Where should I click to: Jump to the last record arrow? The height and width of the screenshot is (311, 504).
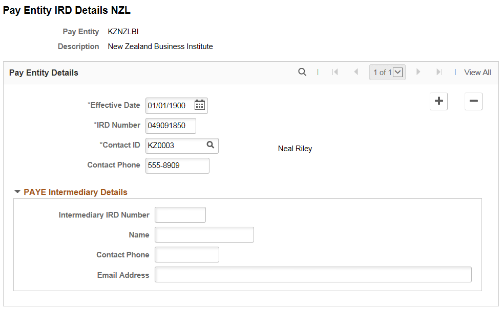tap(439, 72)
